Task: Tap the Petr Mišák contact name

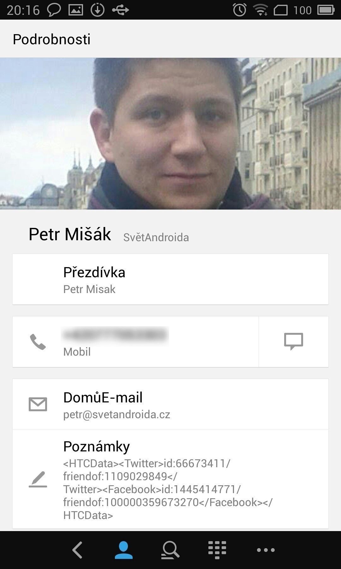Action: (x=70, y=235)
